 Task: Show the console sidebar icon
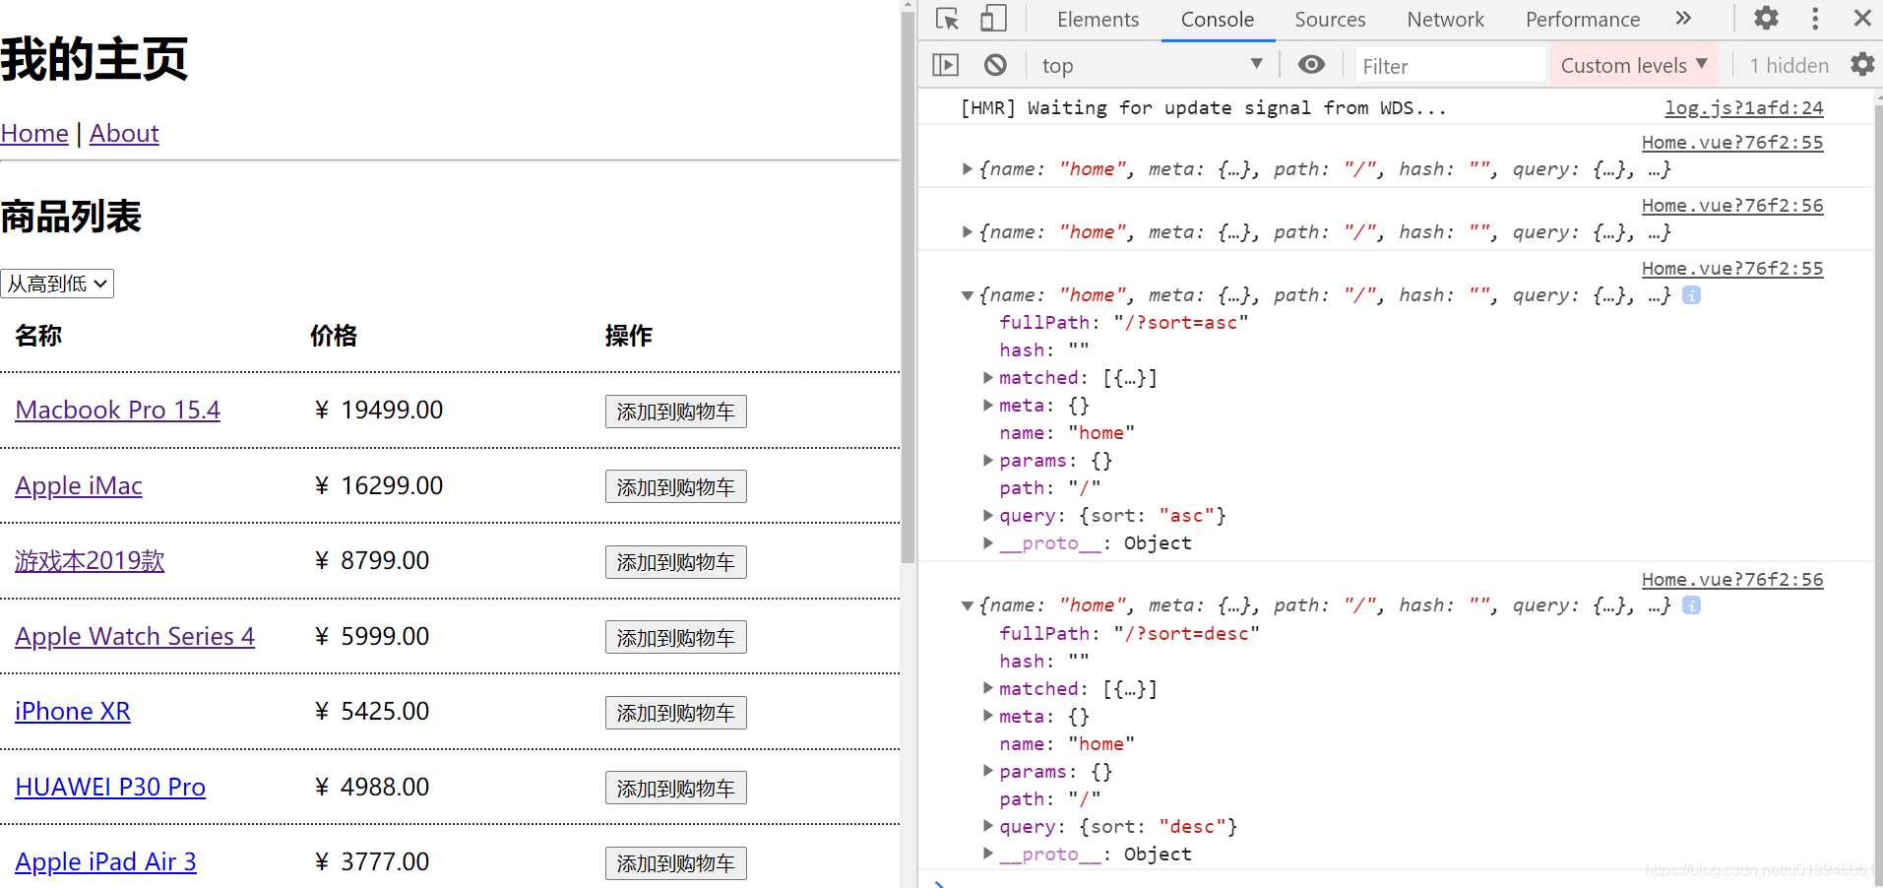[945, 65]
